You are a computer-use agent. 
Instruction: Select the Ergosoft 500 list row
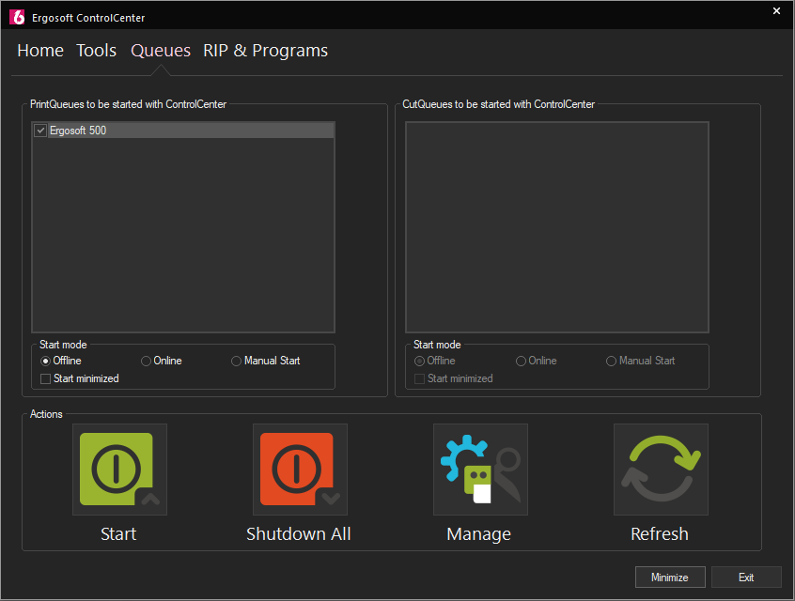[x=183, y=131]
